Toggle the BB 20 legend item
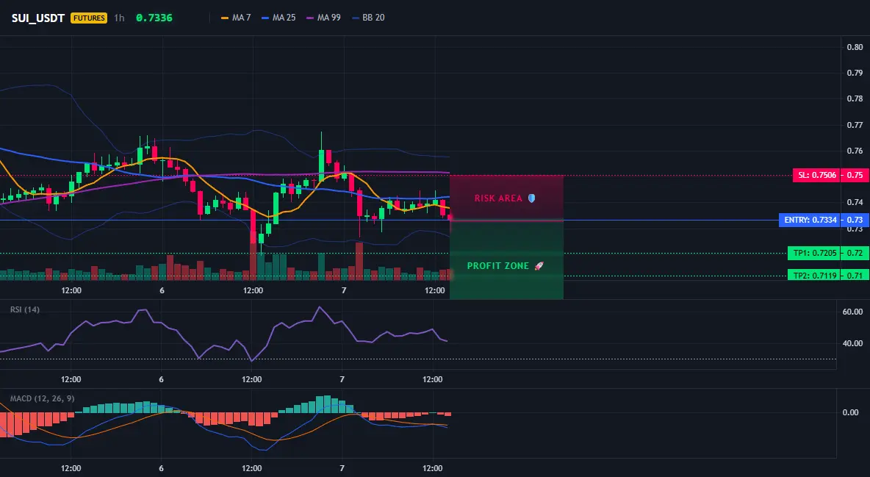The width and height of the screenshot is (870, 477). [368, 18]
